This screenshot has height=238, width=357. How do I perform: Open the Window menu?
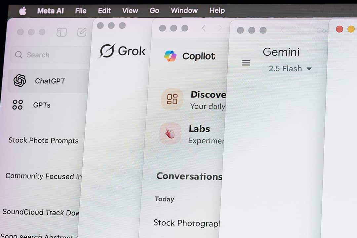coord(184,10)
